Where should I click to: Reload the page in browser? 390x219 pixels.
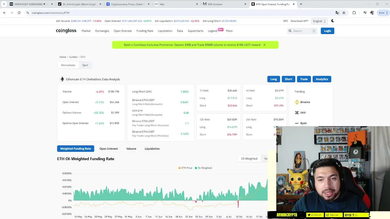tap(19, 13)
